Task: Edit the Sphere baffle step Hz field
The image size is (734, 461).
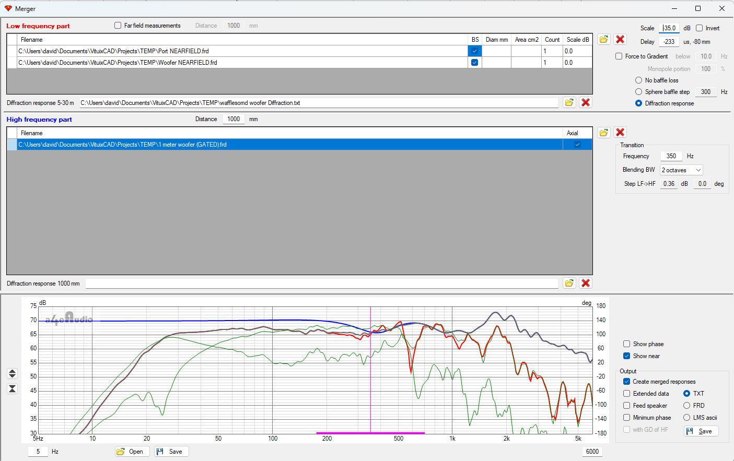Action: point(706,92)
